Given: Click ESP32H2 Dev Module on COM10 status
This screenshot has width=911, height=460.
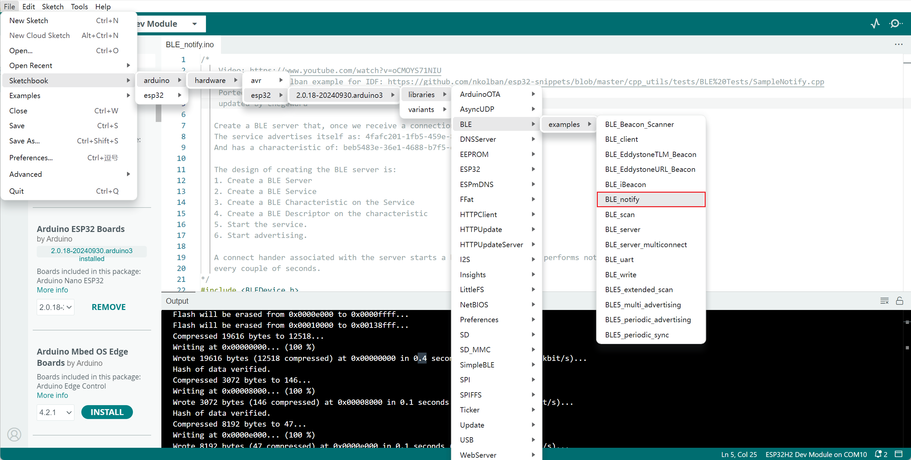Looking at the screenshot, I should tap(816, 454).
